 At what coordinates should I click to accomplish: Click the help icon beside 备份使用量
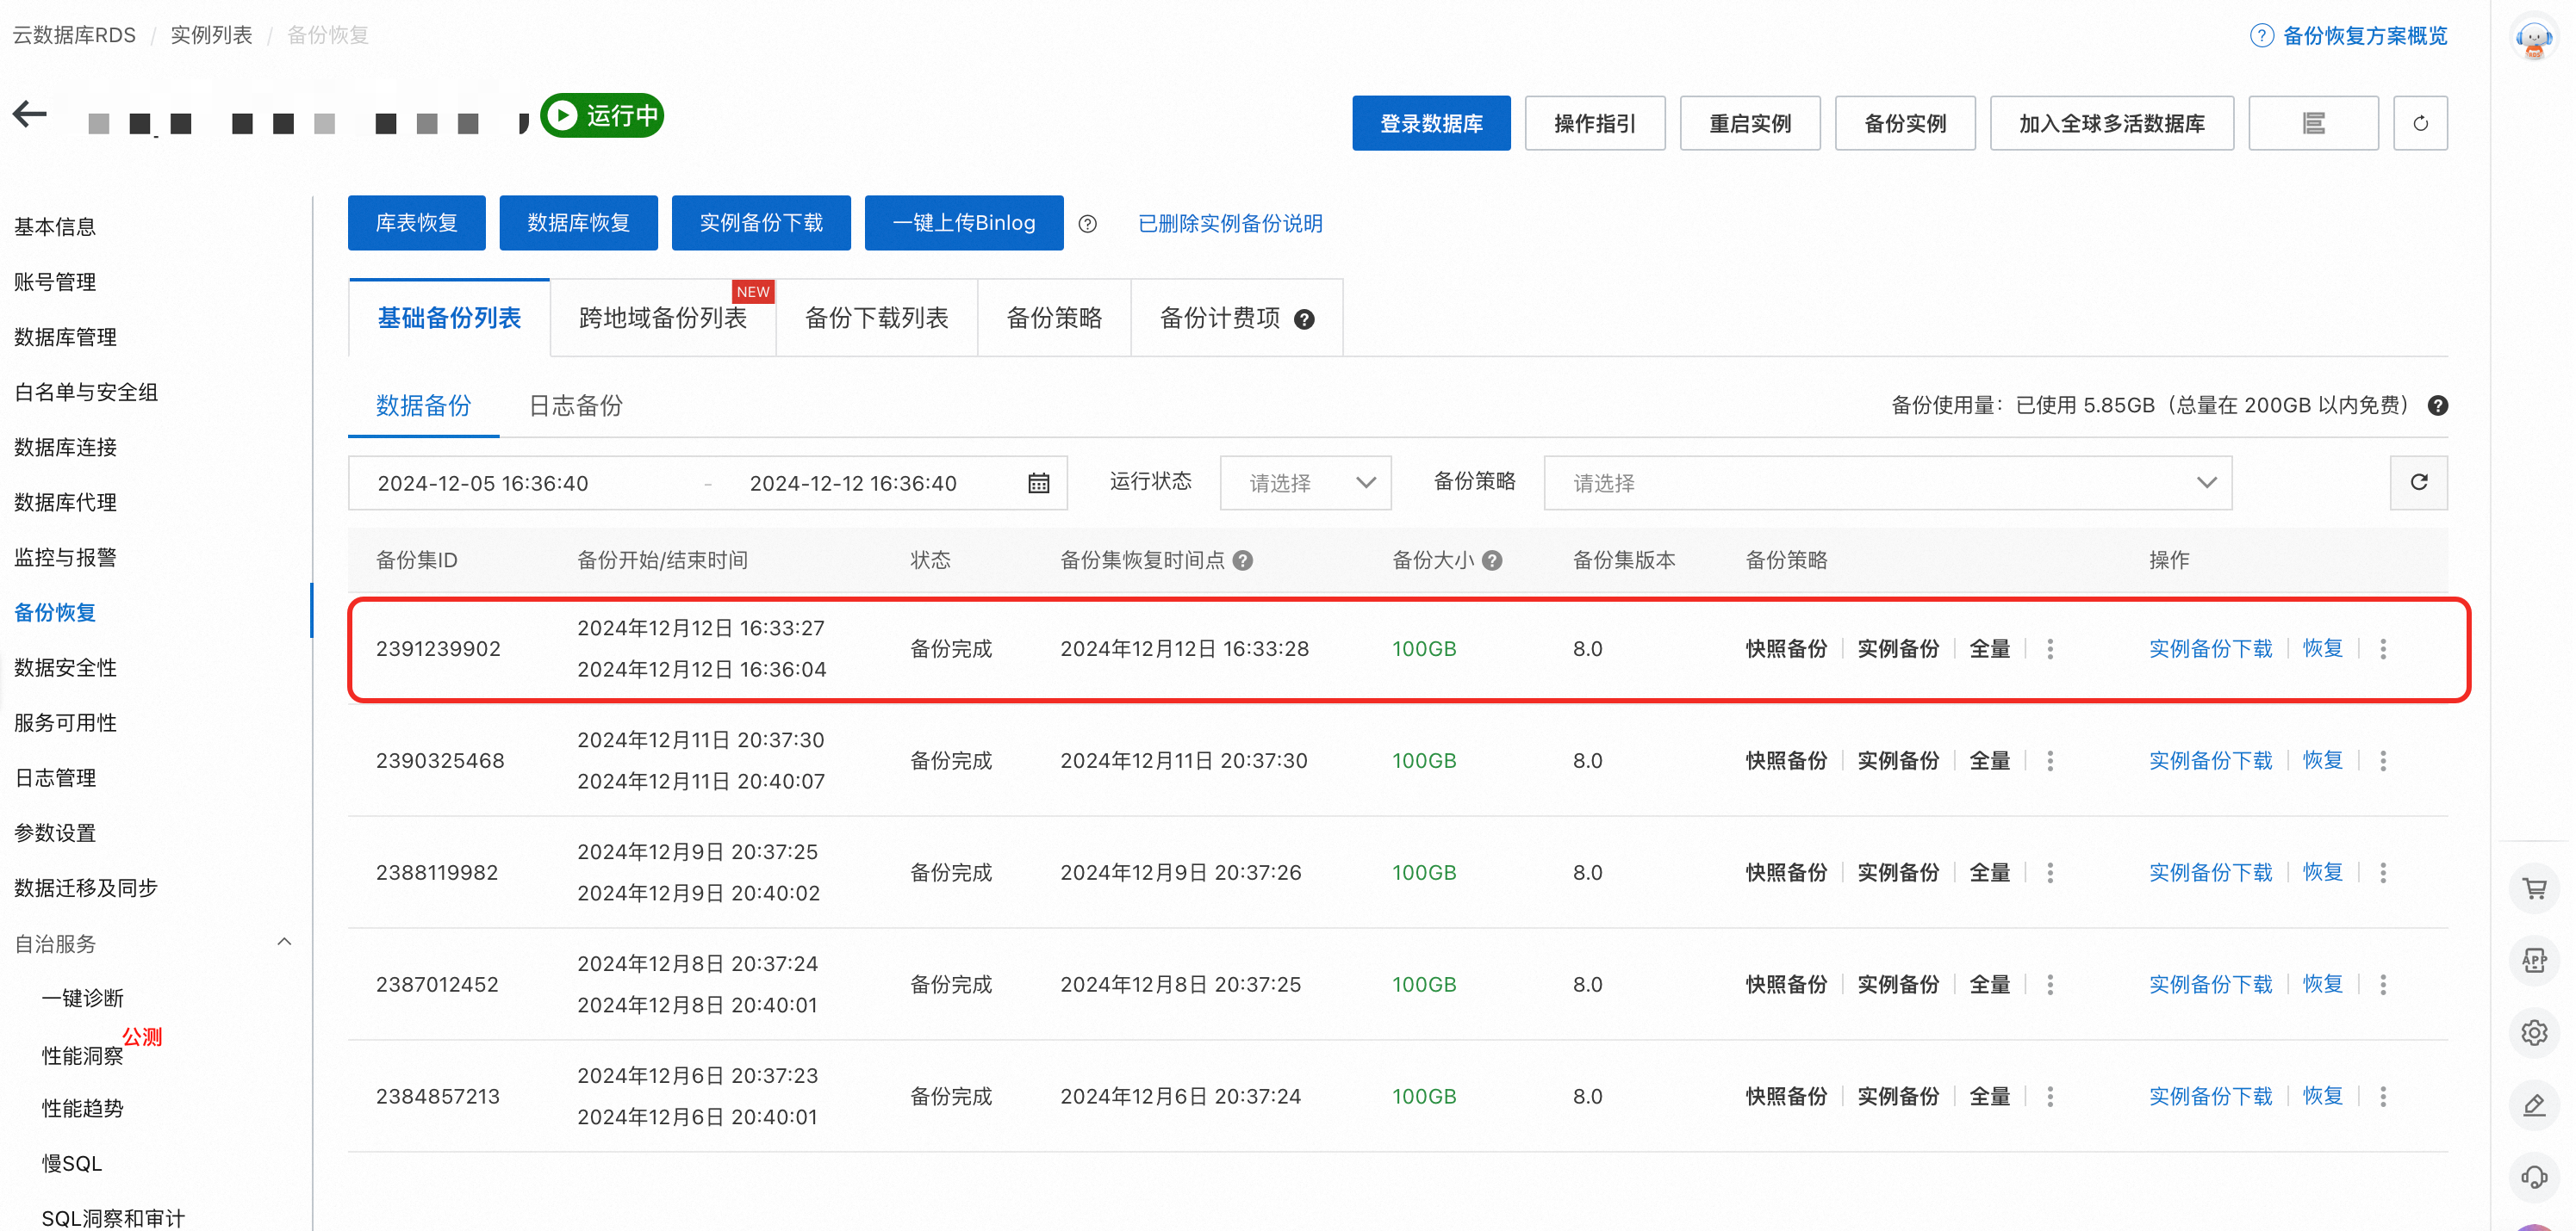(x=2438, y=405)
